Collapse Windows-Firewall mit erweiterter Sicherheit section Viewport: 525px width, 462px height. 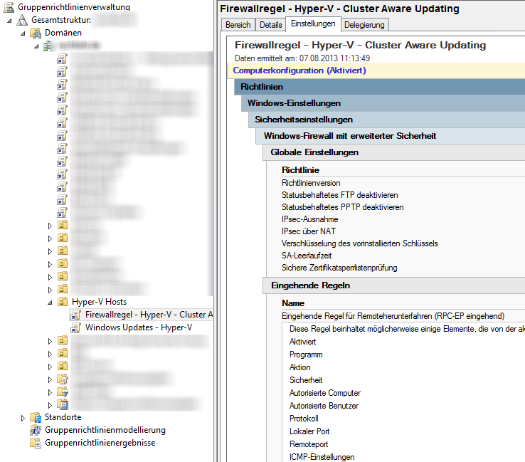coord(391,136)
